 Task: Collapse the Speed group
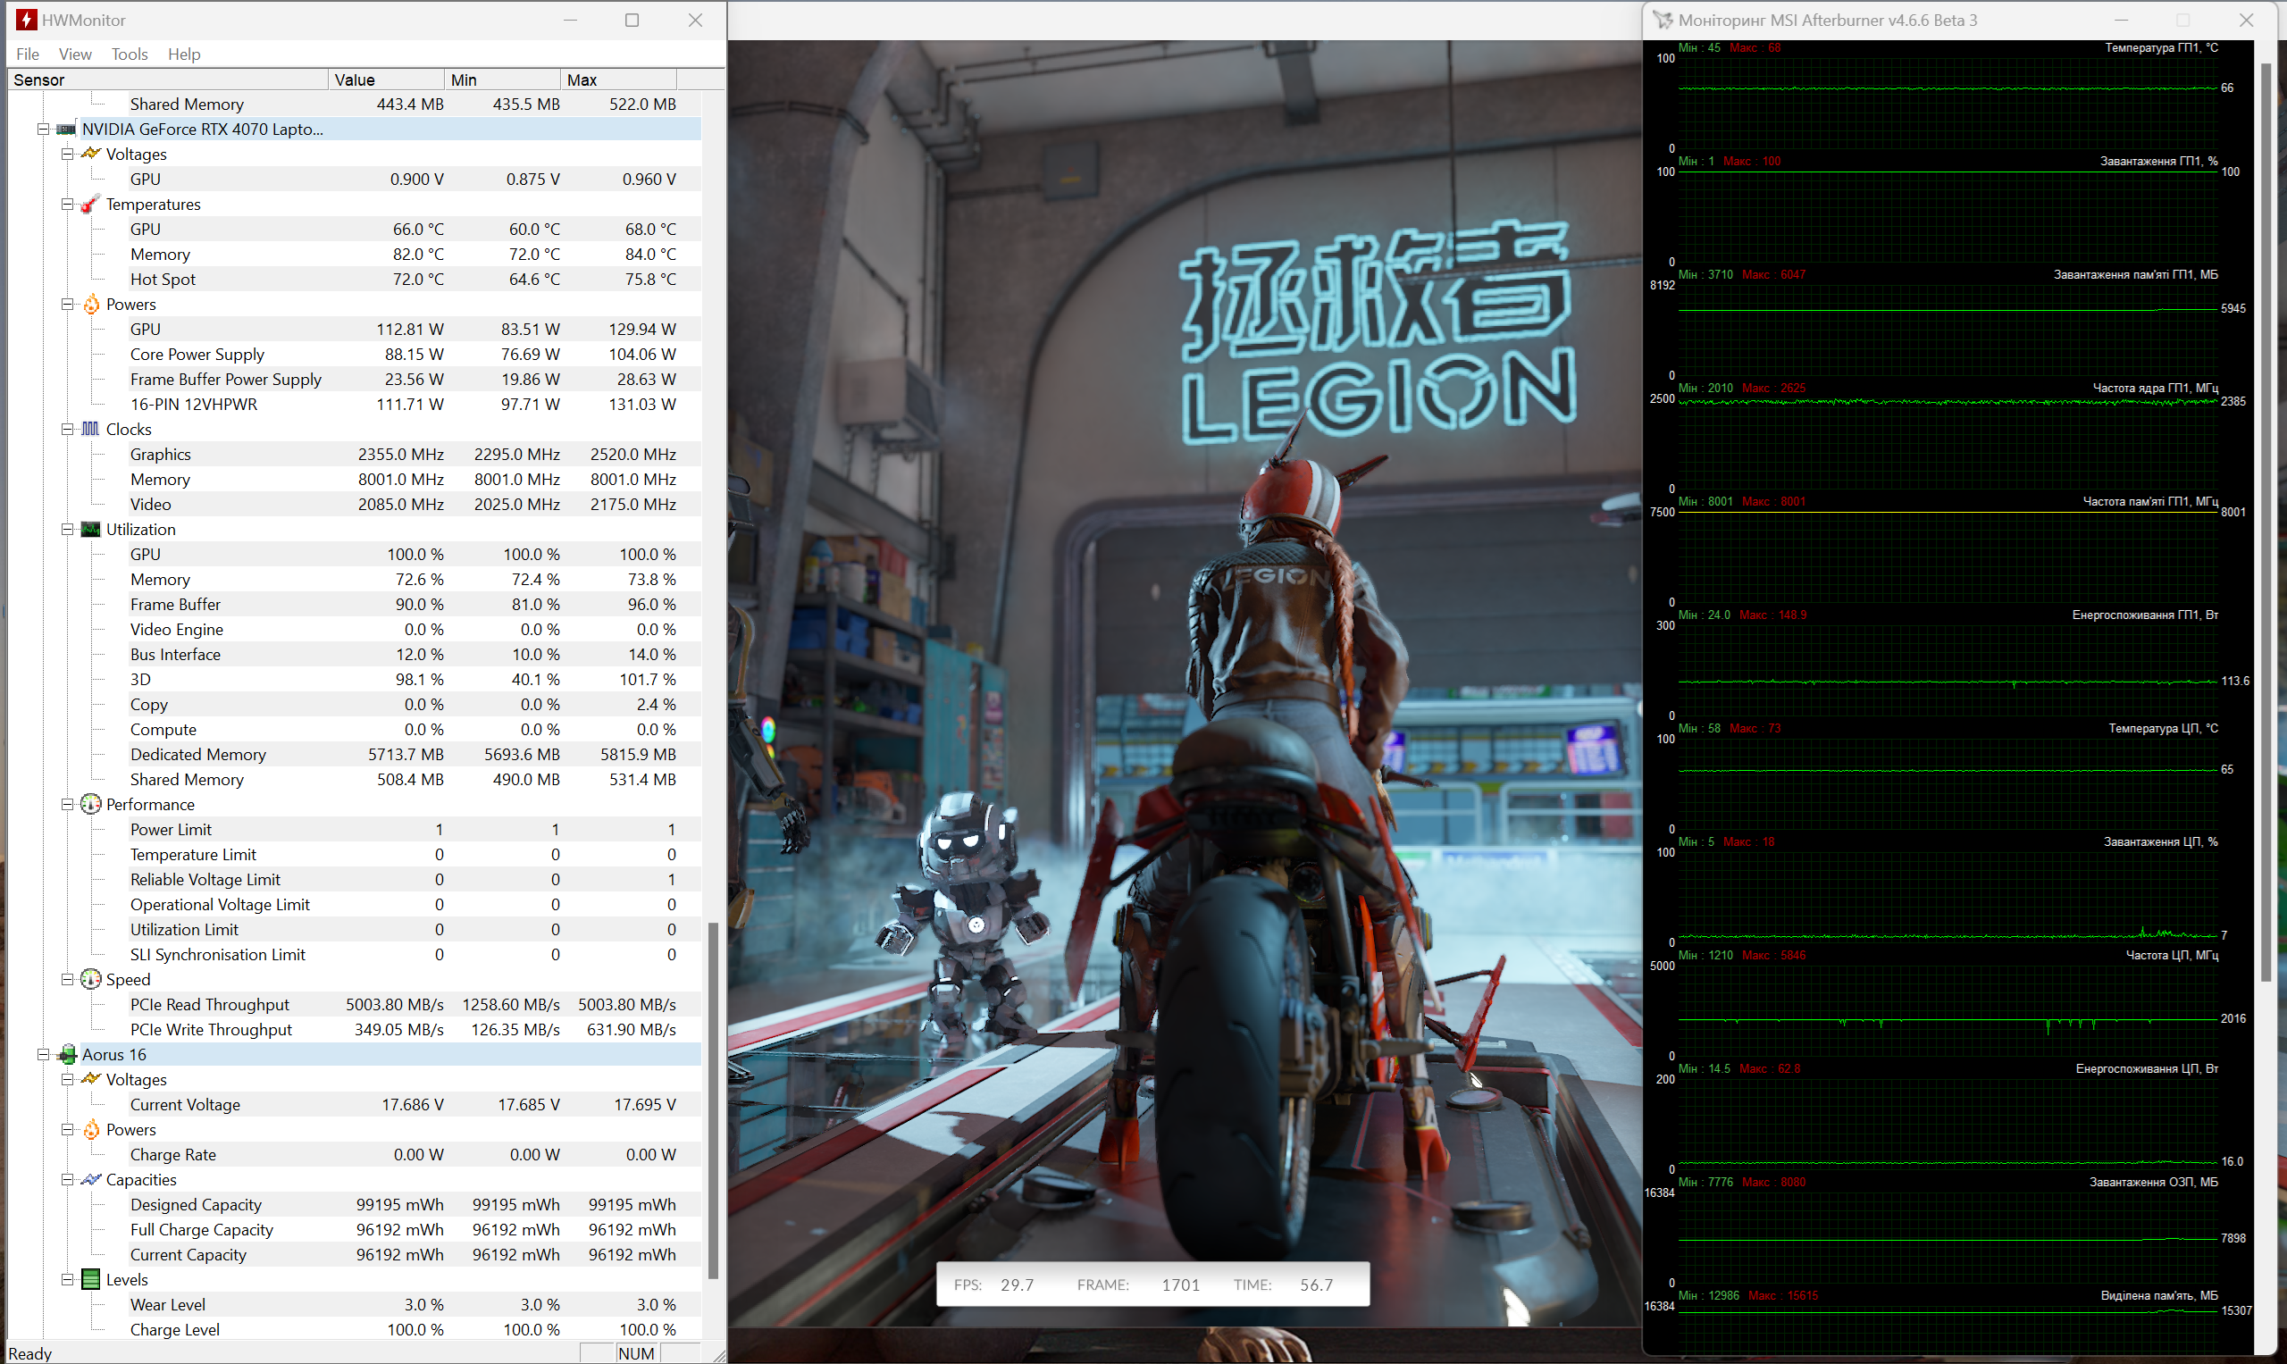point(67,980)
